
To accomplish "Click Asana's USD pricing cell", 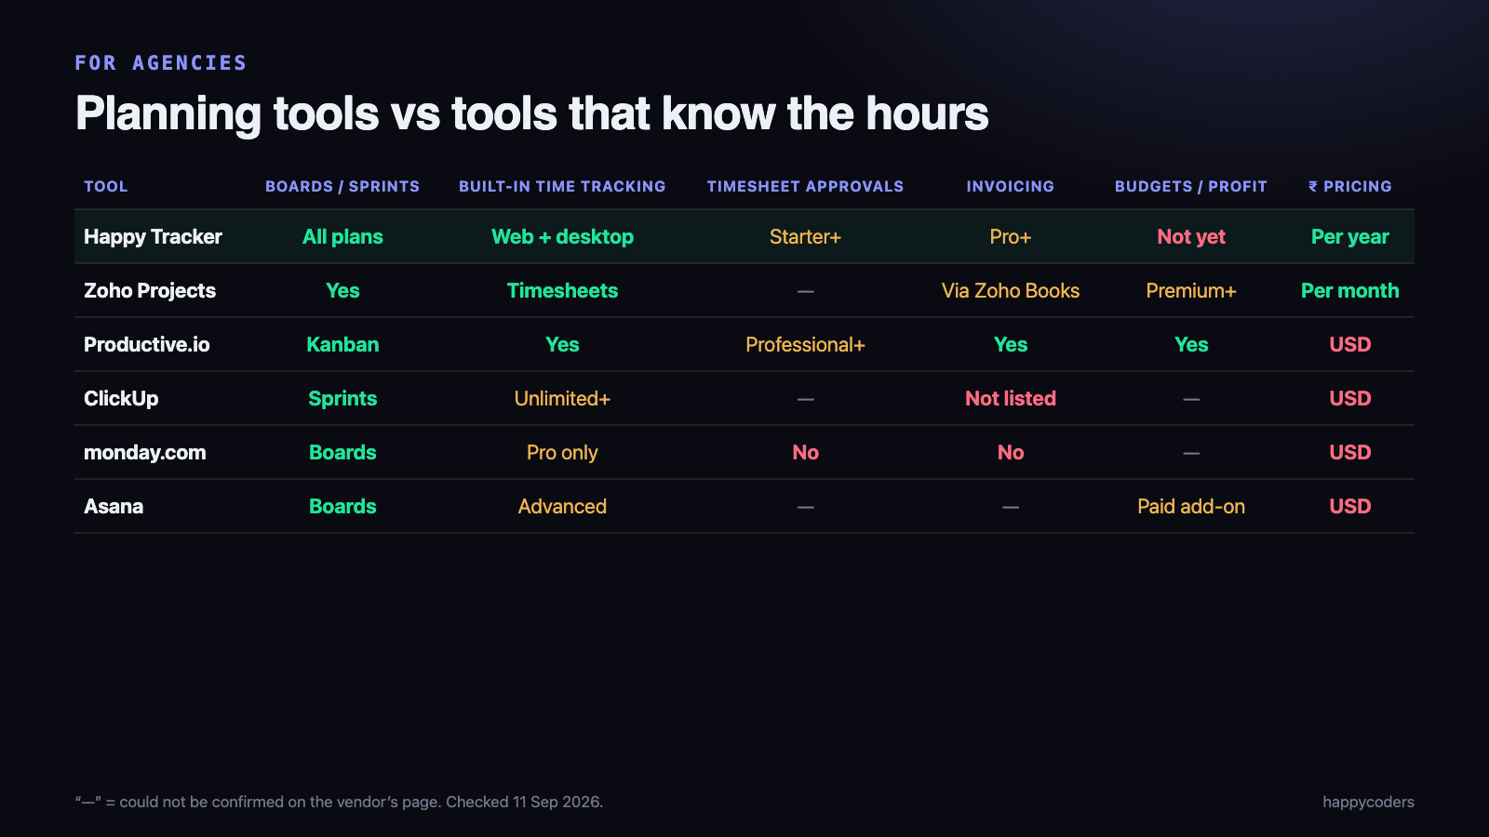I will 1350,507.
